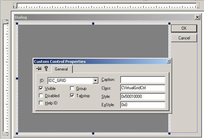This screenshot has height=139, width=204.
Task: Click the vertical ruler at the left
Action: coord(6,77)
